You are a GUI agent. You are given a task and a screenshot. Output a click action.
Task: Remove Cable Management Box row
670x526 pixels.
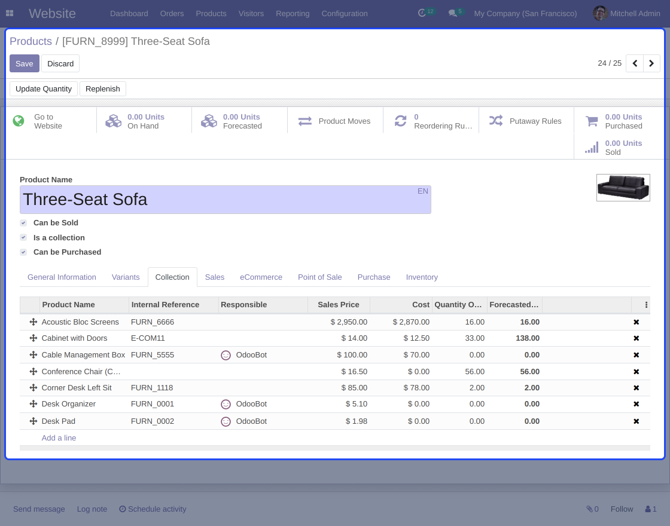tap(636, 355)
